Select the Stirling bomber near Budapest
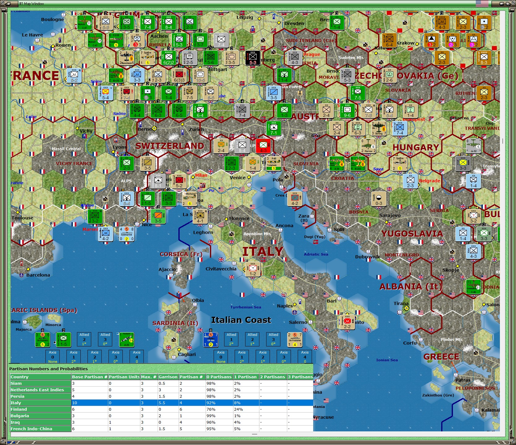Image resolution: width=516 pixels, height=445 pixels. coord(379,128)
